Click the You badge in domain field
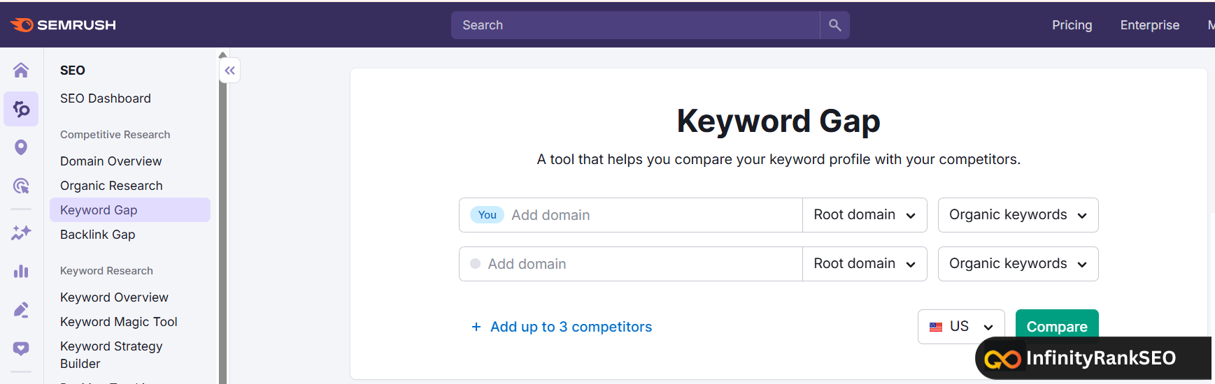This screenshot has width=1215, height=384. tap(487, 215)
